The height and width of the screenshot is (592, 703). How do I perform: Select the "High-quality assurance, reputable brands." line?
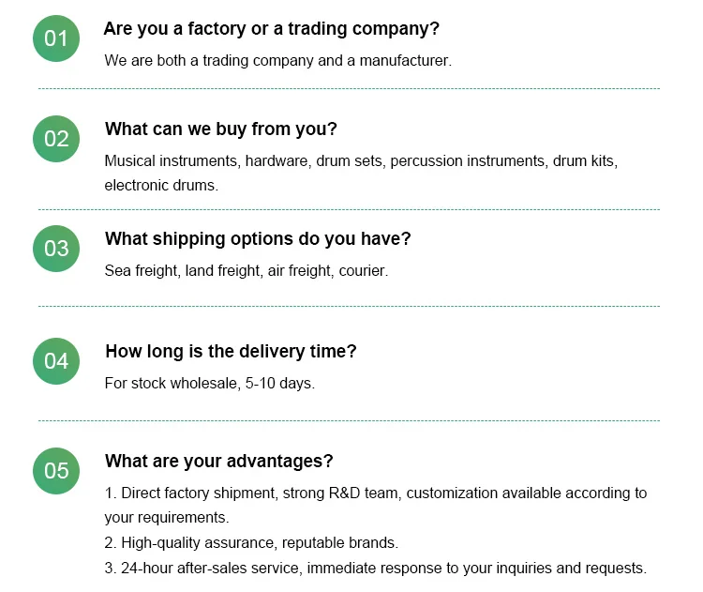click(x=251, y=543)
